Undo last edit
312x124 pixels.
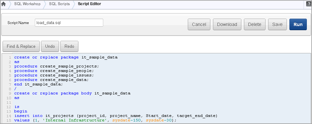[50, 46]
